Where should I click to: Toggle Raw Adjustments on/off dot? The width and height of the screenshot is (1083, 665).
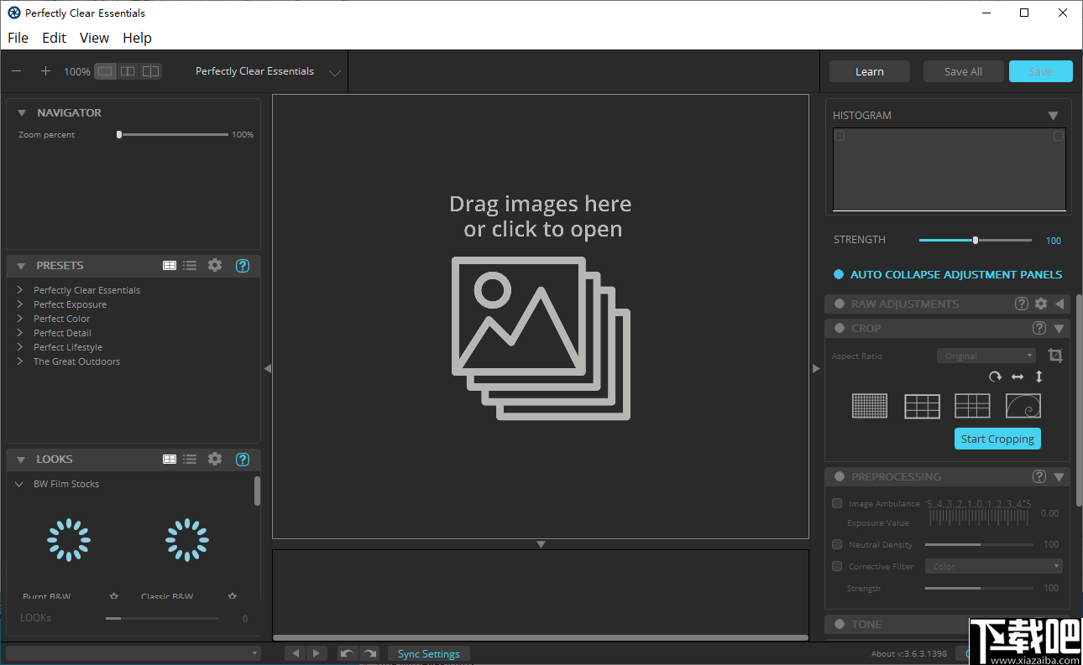click(x=840, y=304)
